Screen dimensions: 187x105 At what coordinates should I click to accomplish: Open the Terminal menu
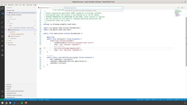click(29, 5)
